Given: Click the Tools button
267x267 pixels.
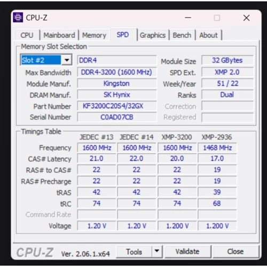Looking at the screenshot, I should 134,252.
